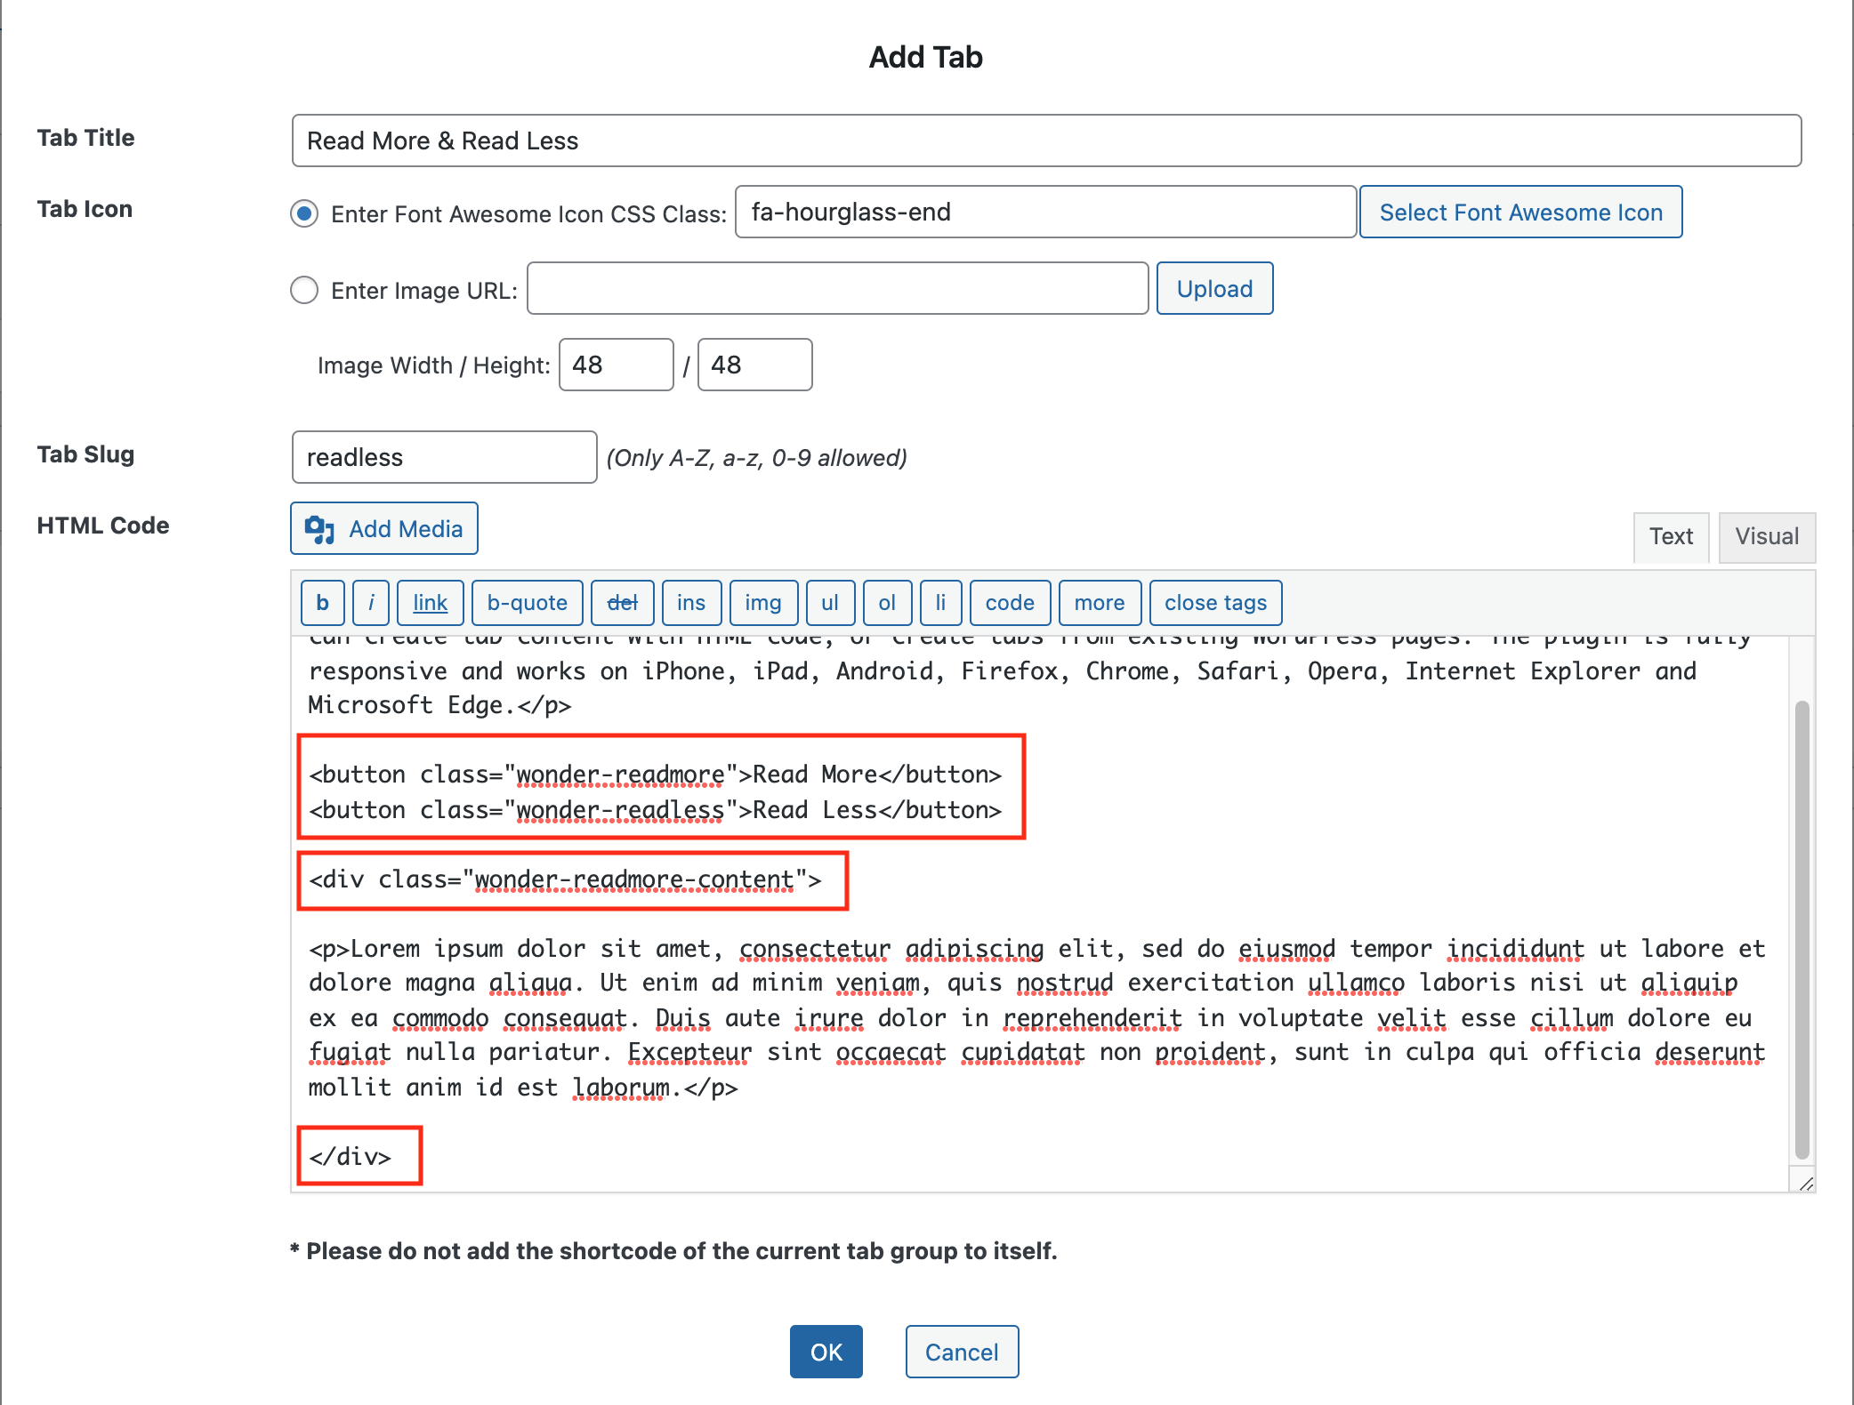The width and height of the screenshot is (1854, 1405).
Task: Click the Upload image button
Action: (1213, 289)
